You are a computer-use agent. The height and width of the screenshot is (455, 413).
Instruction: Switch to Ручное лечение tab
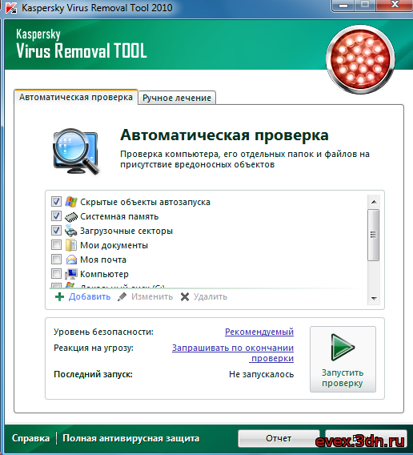click(x=177, y=98)
